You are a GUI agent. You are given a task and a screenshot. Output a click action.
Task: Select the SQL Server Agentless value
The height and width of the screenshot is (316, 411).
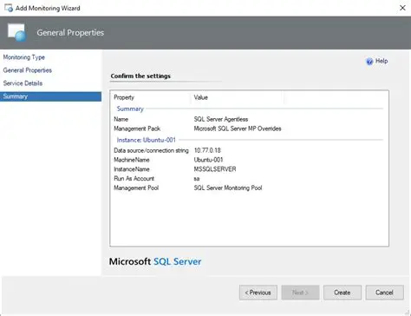pyautogui.click(x=221, y=119)
